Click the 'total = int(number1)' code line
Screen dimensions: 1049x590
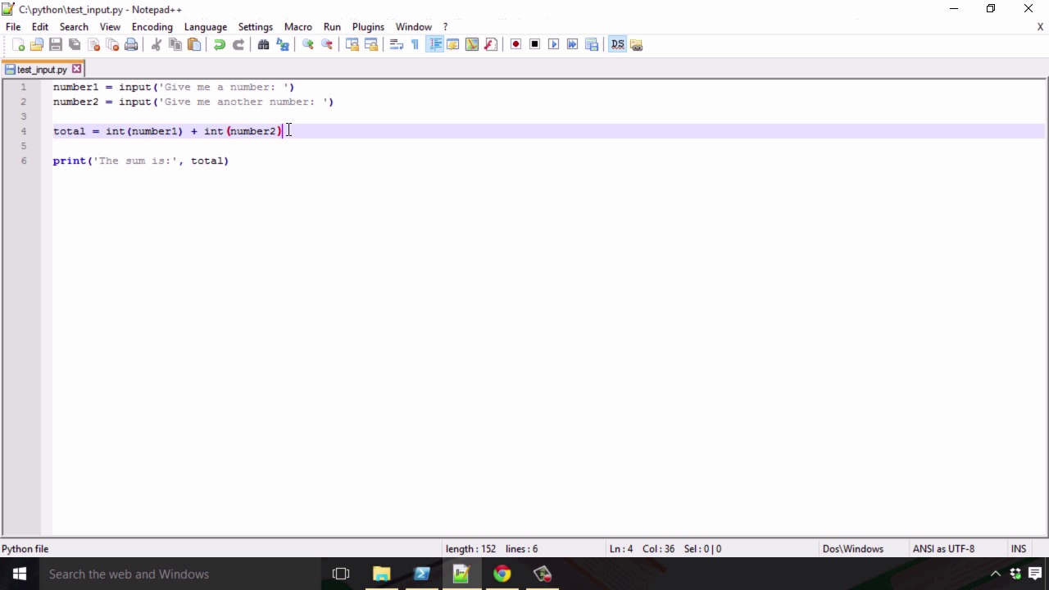point(168,131)
